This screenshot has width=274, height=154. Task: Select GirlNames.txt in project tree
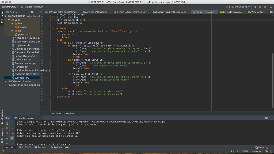point(22,60)
